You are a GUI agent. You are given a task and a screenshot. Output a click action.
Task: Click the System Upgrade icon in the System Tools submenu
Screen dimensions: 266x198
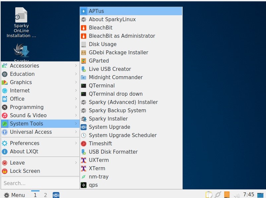[84, 127]
